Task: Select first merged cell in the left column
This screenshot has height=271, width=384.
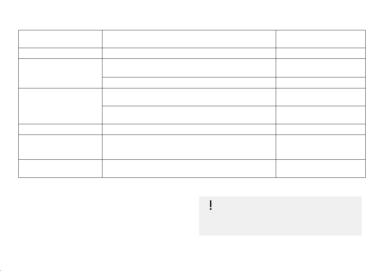Action: (60, 73)
